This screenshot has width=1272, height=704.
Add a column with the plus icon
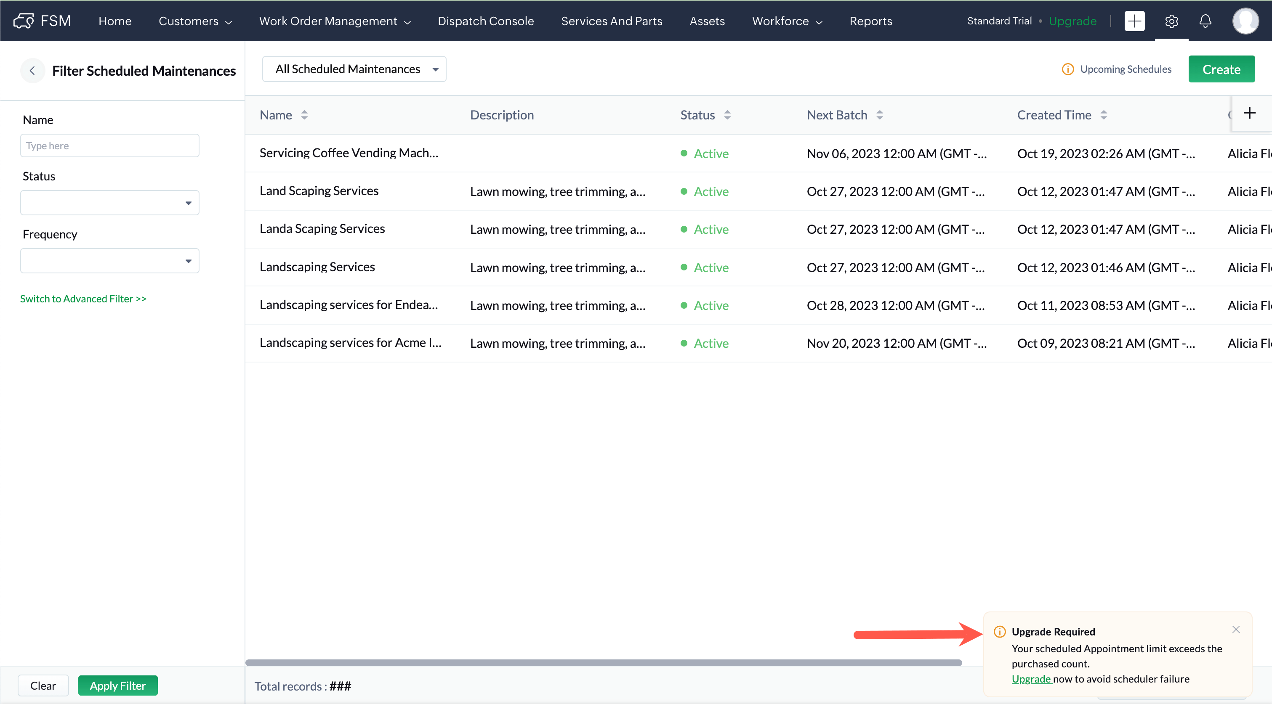click(x=1249, y=113)
